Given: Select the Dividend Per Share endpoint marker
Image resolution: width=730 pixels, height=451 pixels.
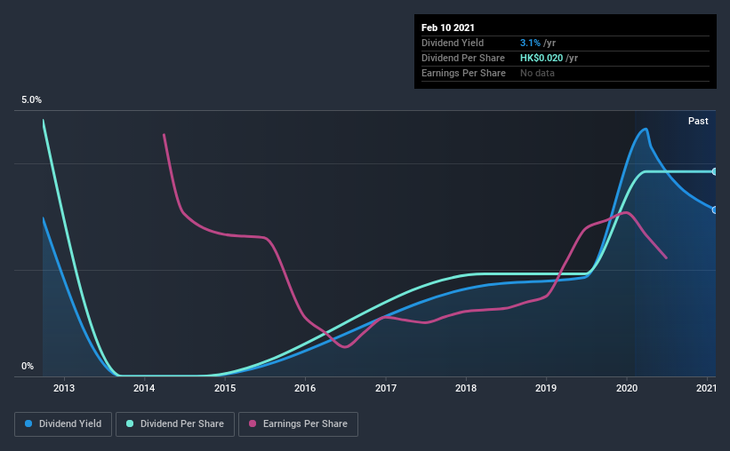Looking at the screenshot, I should tap(714, 171).
